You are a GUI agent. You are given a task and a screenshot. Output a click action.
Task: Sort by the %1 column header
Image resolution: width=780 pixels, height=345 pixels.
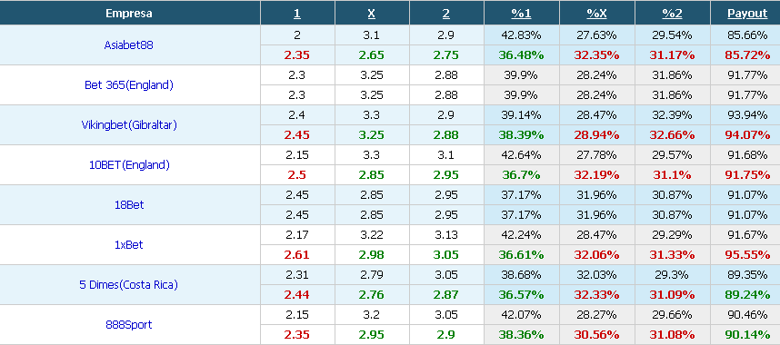coord(521,14)
